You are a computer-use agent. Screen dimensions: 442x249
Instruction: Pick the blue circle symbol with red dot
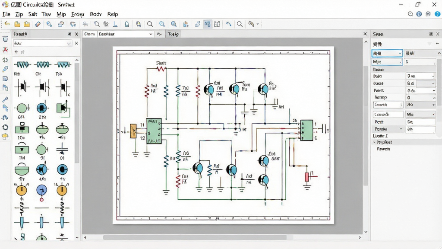(x=42, y=192)
